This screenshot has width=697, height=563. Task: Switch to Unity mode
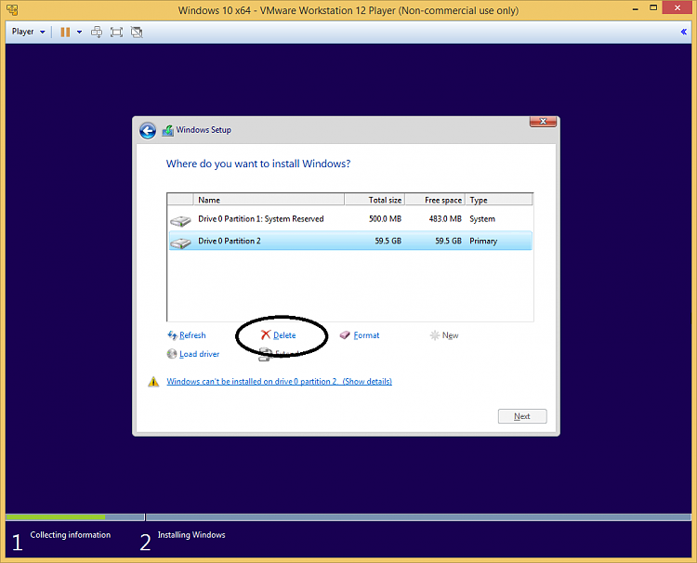[137, 32]
